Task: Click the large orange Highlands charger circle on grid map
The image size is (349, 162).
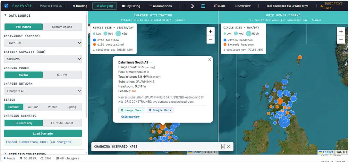Action: tap(280, 101)
